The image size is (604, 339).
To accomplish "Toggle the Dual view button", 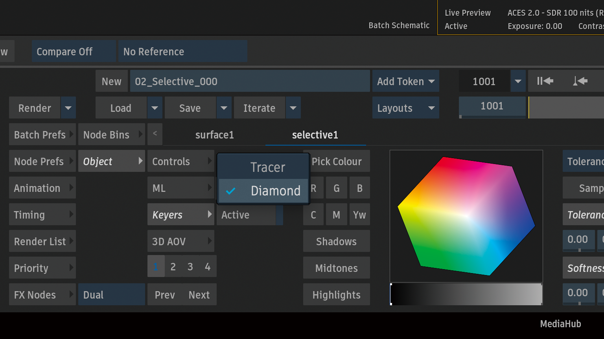I will tap(112, 295).
